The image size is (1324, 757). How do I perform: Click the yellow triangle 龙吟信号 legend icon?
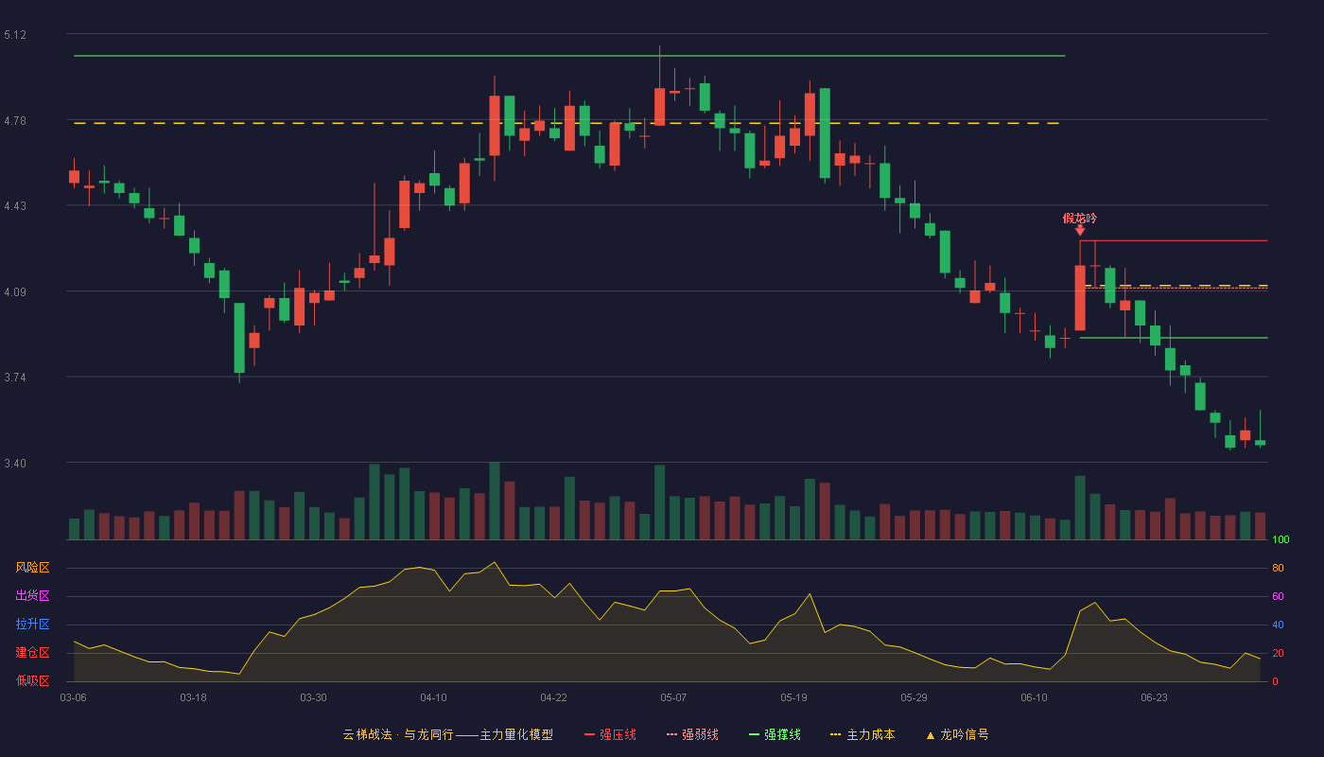tap(930, 735)
